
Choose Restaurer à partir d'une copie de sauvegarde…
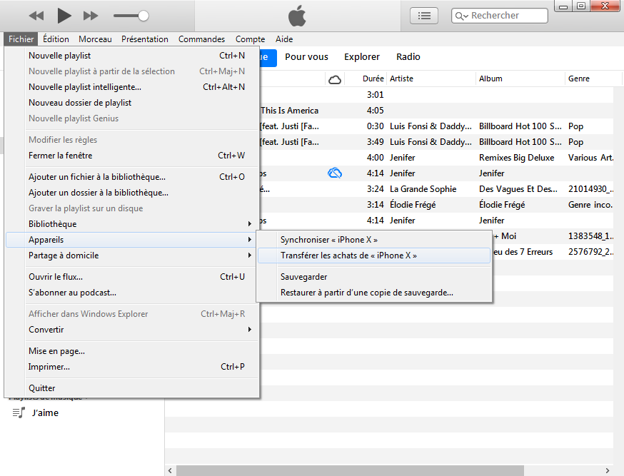[374, 293]
